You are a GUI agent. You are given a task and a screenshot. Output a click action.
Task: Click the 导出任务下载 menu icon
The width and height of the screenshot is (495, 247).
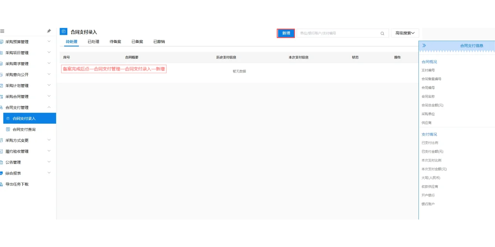tap(2, 184)
